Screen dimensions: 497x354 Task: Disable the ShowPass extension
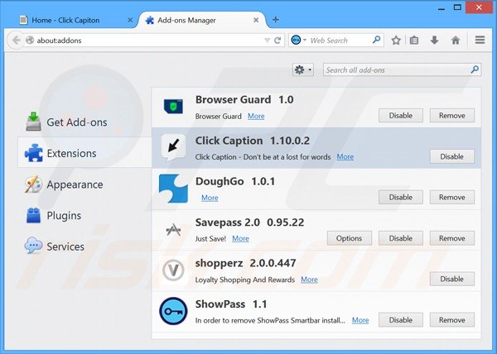[x=401, y=320]
